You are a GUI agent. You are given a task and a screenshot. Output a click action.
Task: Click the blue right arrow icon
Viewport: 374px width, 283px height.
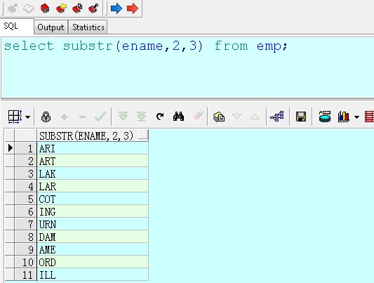click(x=116, y=8)
